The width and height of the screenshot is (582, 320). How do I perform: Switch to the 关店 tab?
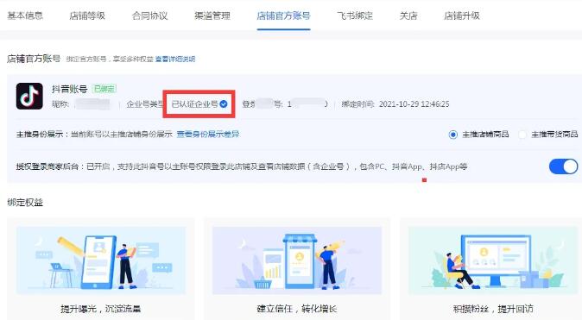point(408,16)
